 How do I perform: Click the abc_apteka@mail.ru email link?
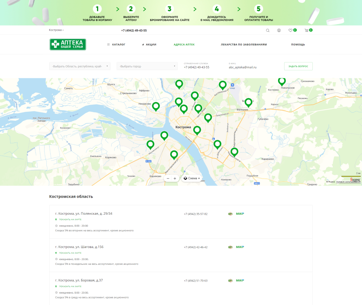243,67
